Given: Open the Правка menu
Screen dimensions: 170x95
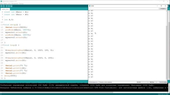Looking at the screenshot, I should tap(5, 3).
